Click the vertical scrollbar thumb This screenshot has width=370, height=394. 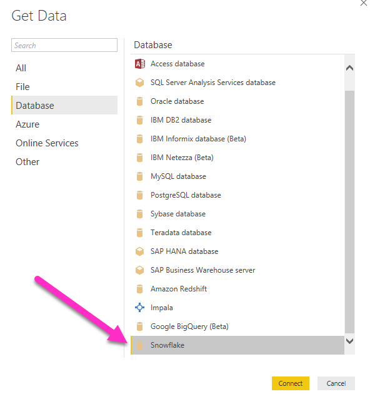pyautogui.click(x=349, y=212)
